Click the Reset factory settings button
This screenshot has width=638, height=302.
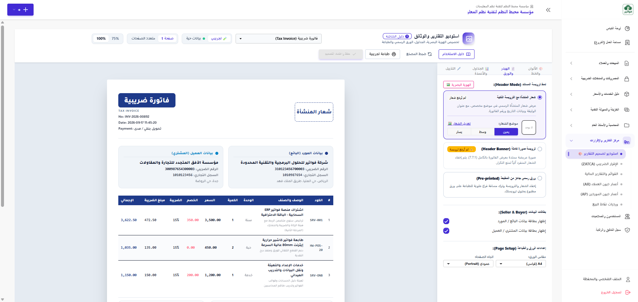coord(419,54)
